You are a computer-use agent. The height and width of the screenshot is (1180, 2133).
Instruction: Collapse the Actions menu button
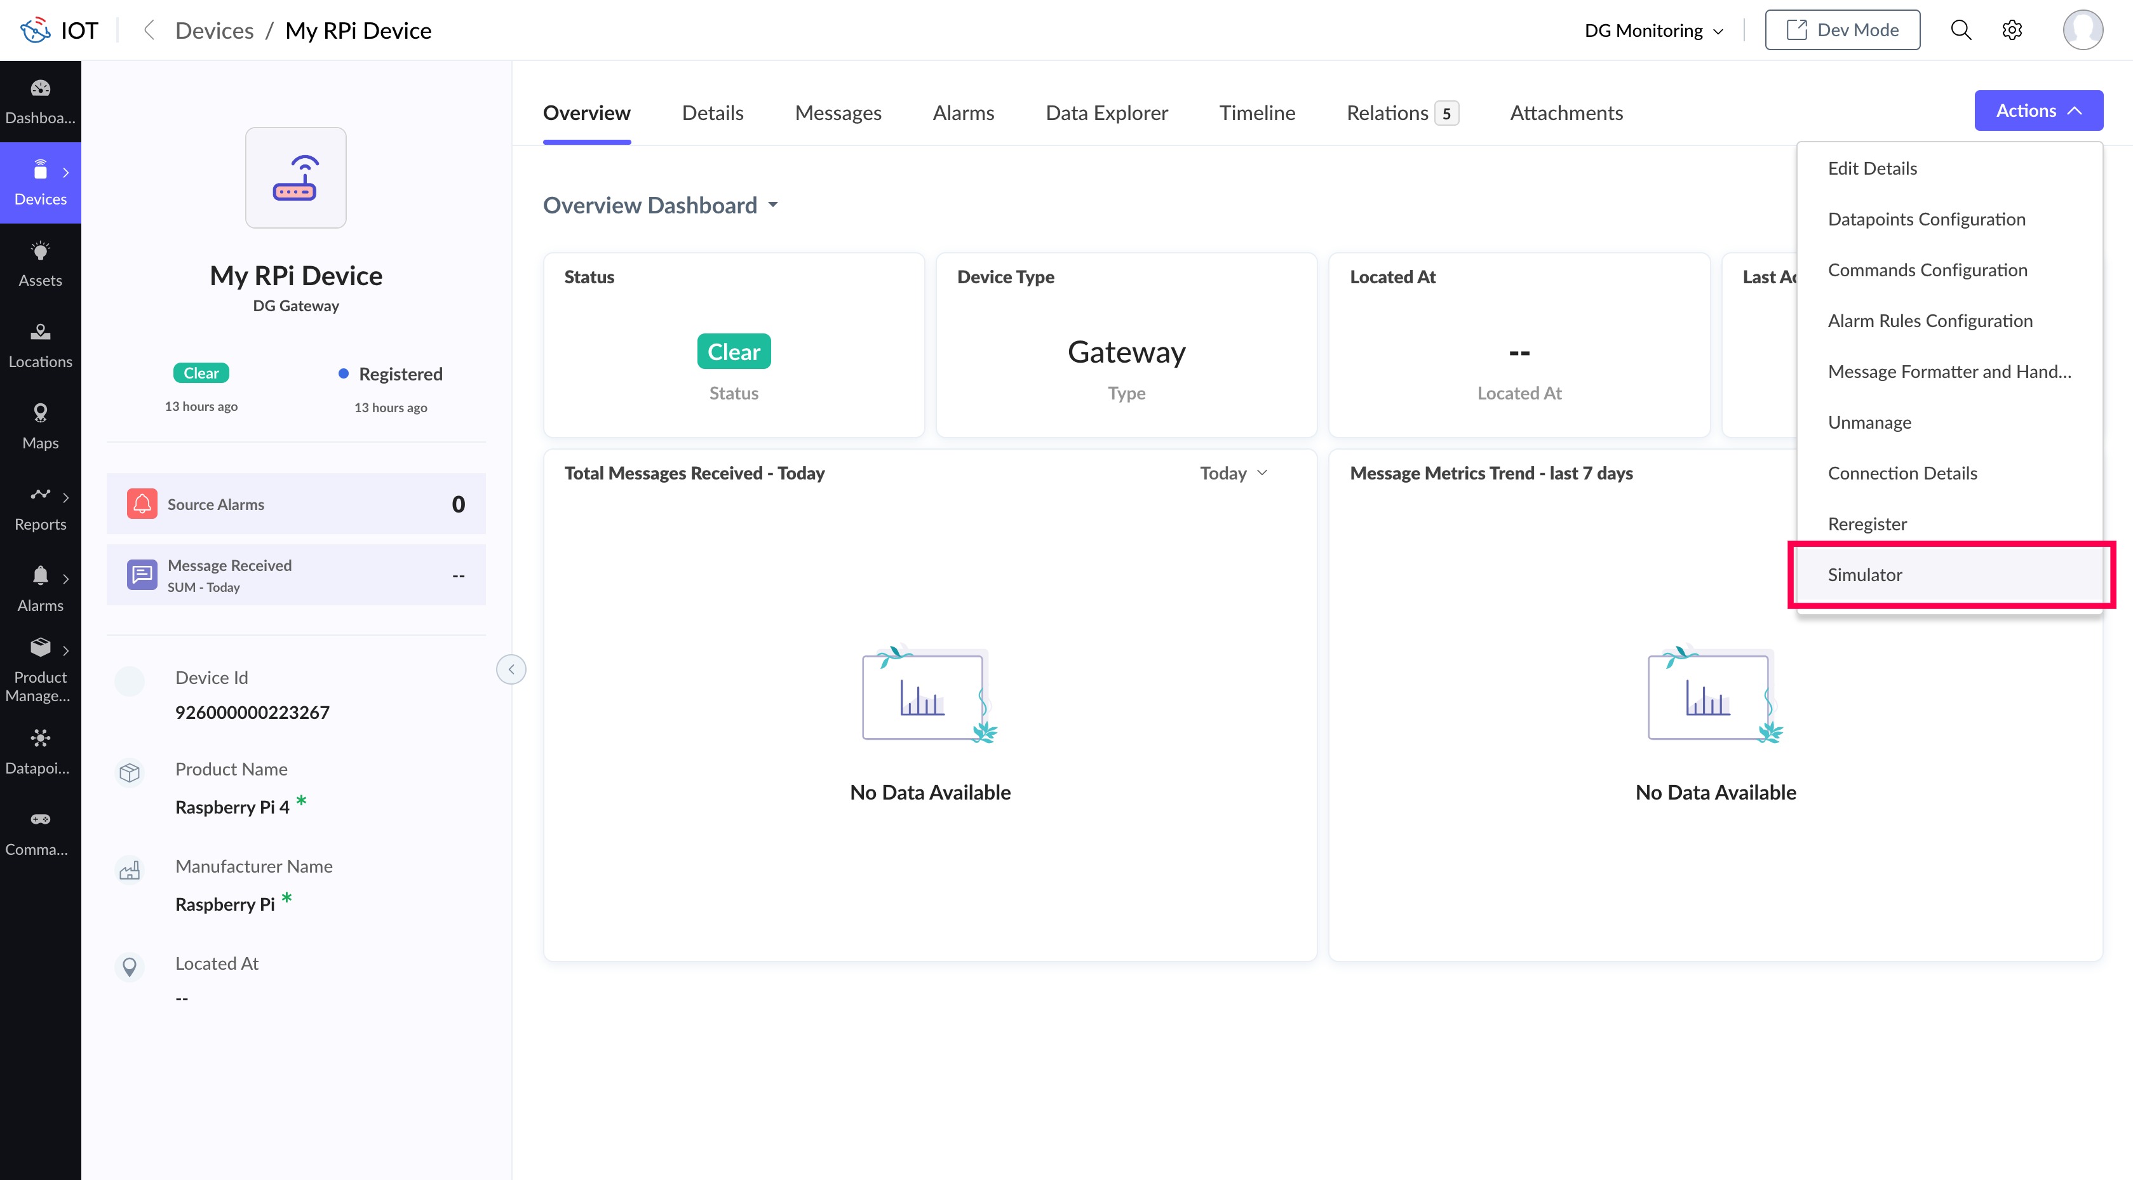[2038, 111]
